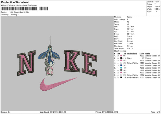Select the Right value 73.7 mm

[x=130, y=29]
